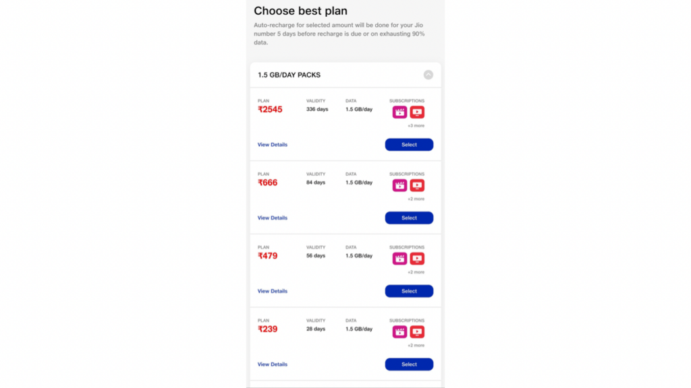Show +2 more subscriptions for ₹239 plan

416,346
